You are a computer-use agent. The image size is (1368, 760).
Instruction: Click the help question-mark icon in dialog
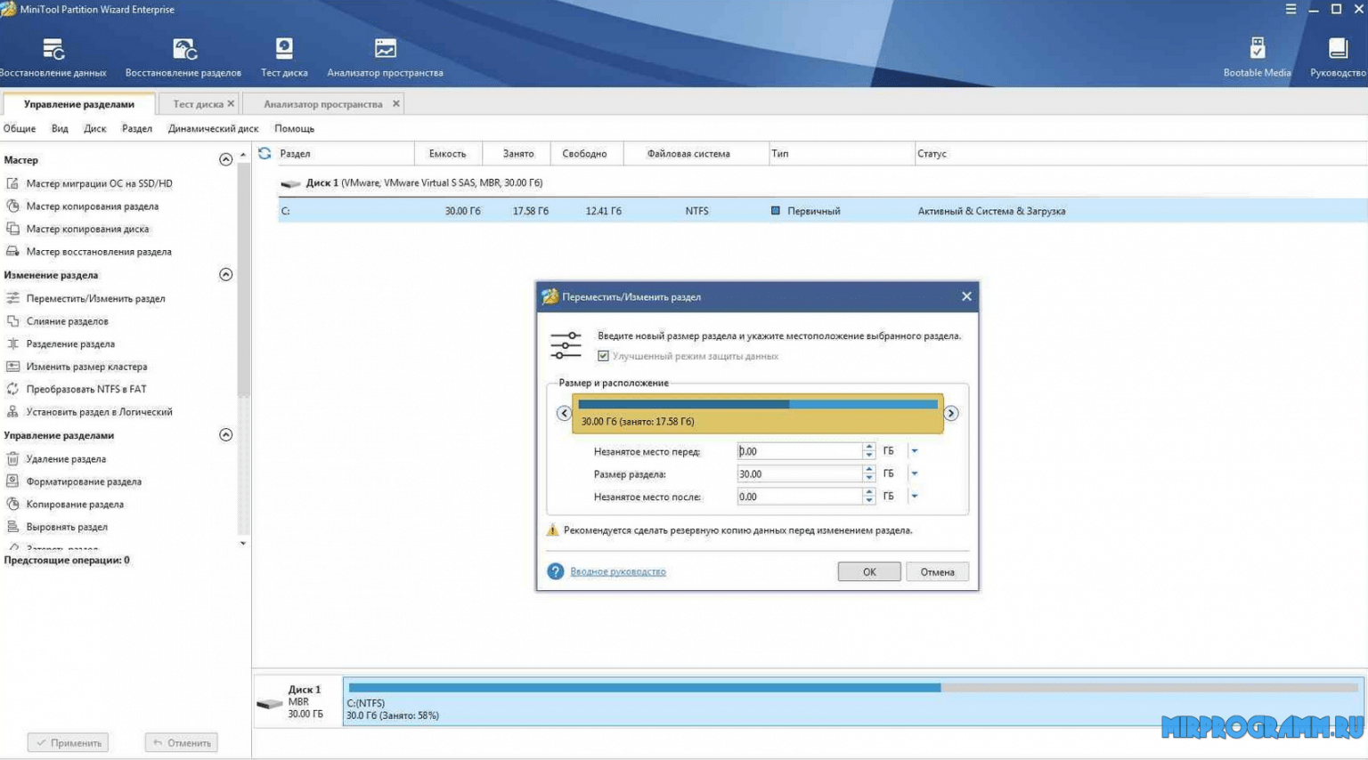pos(555,571)
